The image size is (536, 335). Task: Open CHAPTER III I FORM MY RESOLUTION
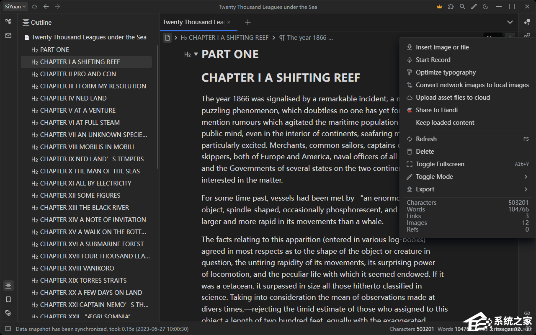86,86
